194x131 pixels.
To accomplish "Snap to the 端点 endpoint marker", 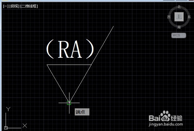I will 69,103.
